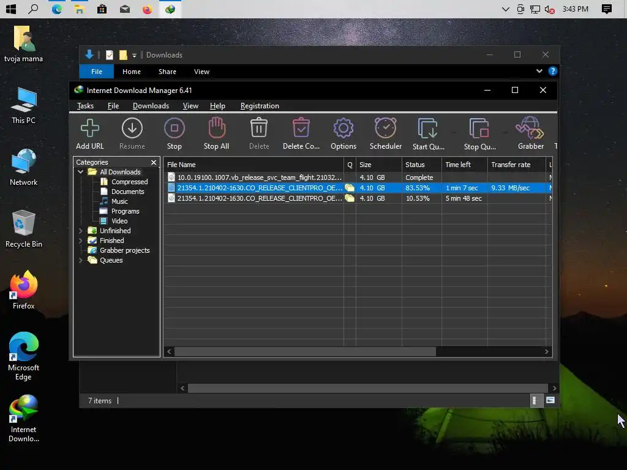The width and height of the screenshot is (627, 470).
Task: Sort by Size column header
Action: tap(378, 165)
